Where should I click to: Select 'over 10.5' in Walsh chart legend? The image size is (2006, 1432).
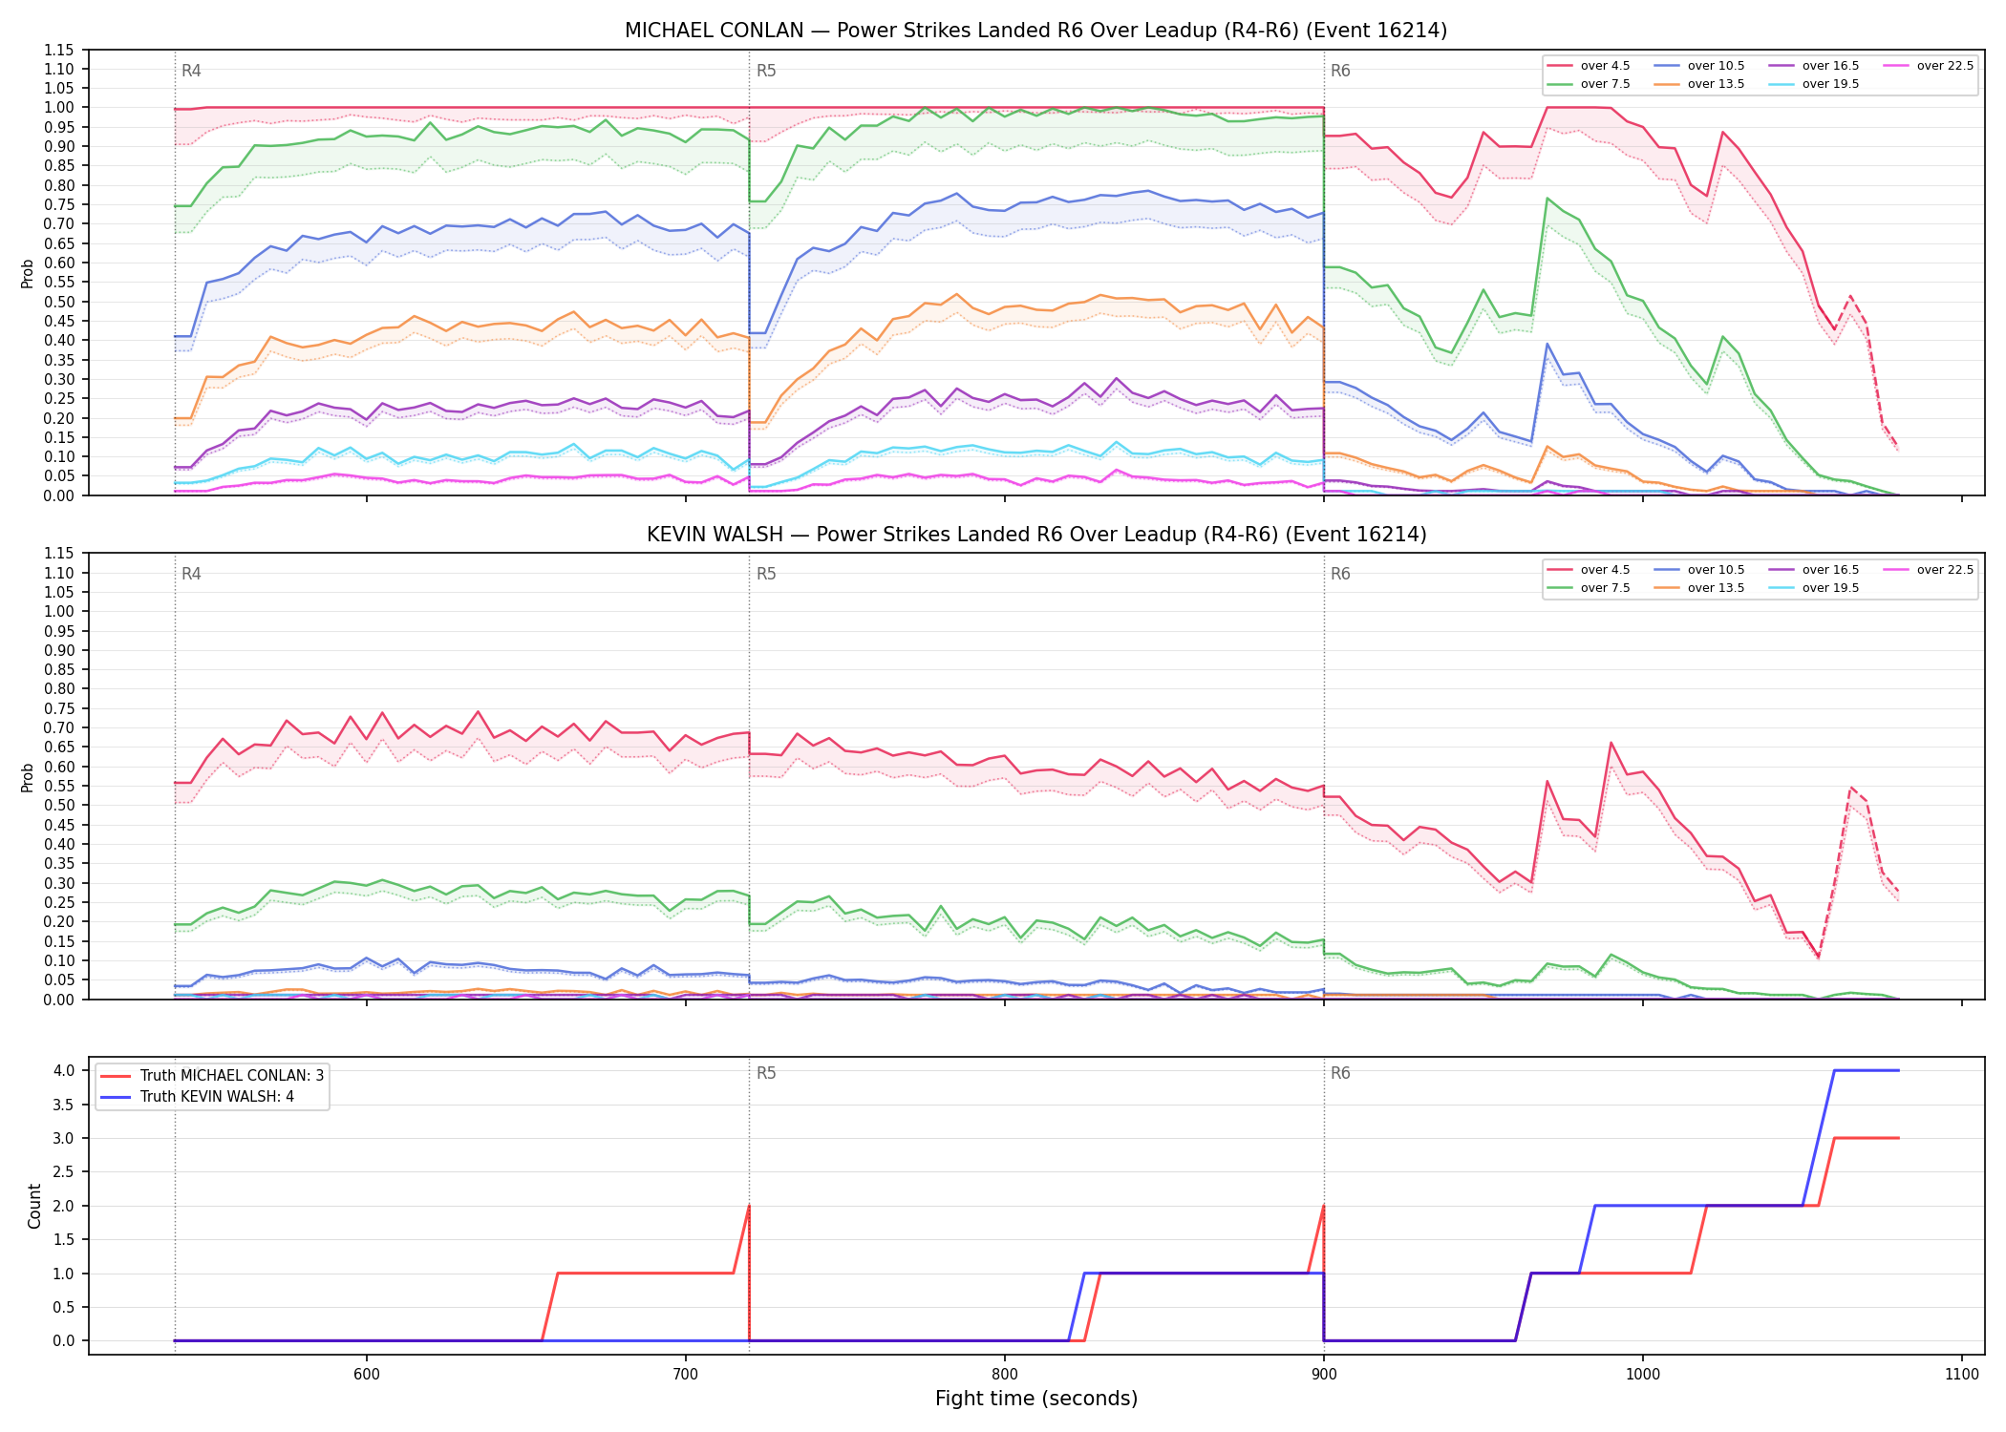coord(1699,570)
